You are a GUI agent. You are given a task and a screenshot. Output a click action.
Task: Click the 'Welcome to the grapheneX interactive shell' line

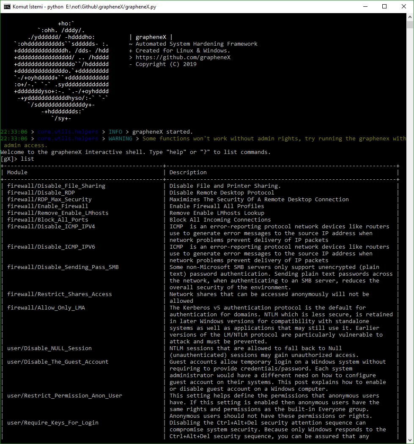click(136, 152)
